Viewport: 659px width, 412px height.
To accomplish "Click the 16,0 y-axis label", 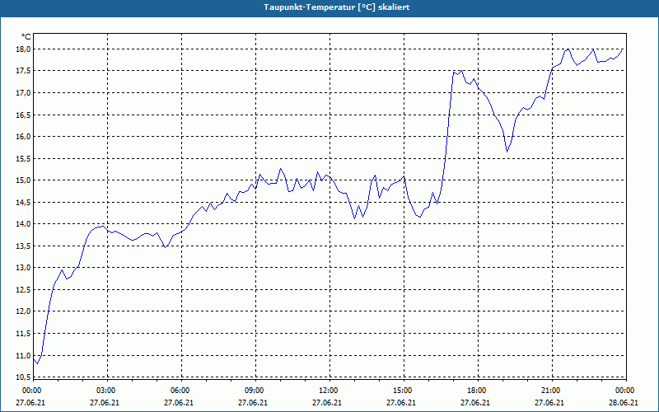I will coord(23,137).
